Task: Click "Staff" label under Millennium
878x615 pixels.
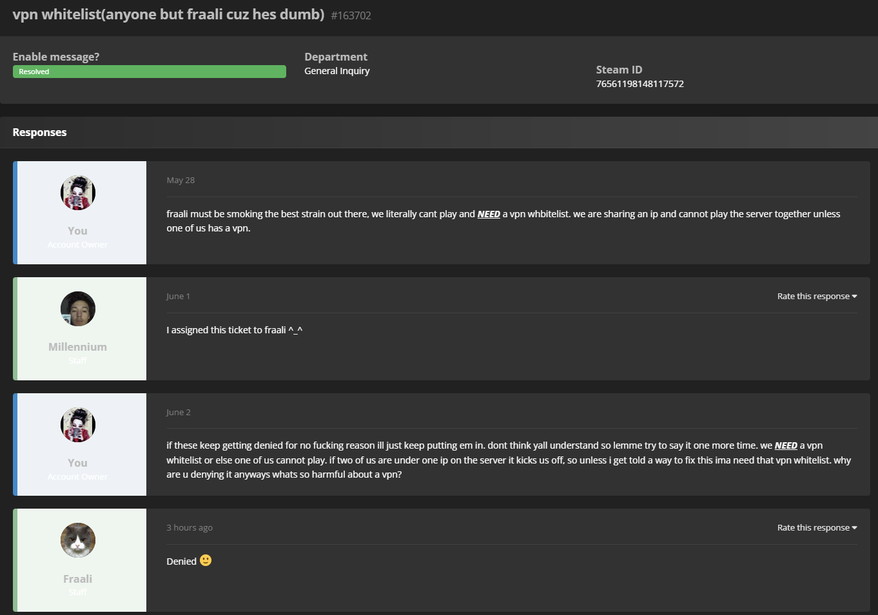Action: 77,360
